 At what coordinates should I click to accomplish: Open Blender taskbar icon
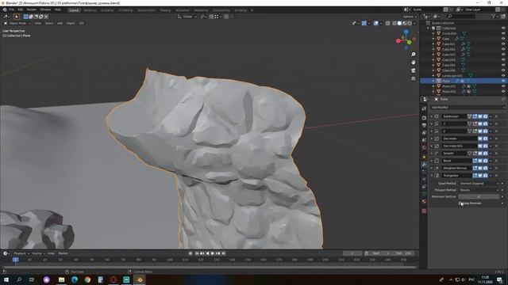pos(140,279)
